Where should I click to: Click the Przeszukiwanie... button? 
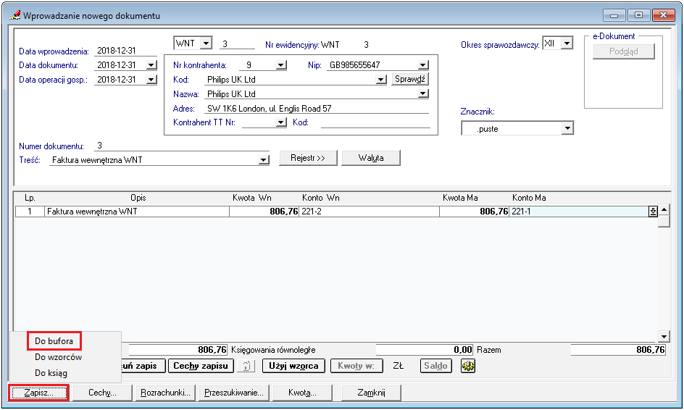click(x=234, y=393)
